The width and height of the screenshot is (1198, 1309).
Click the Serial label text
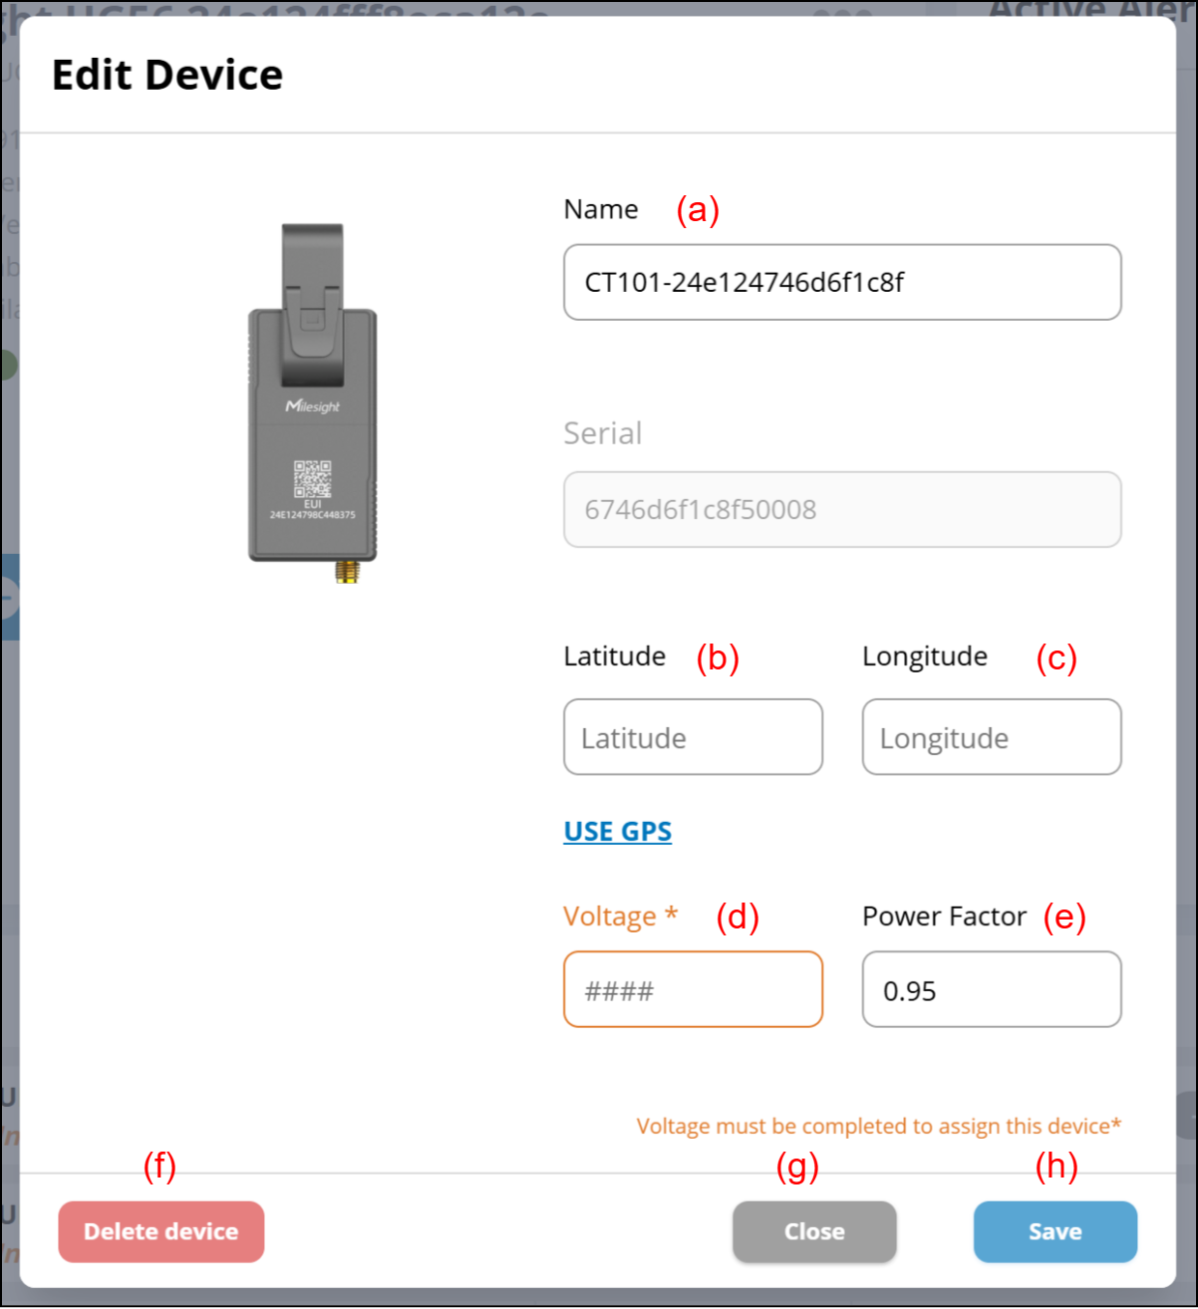pos(602,433)
